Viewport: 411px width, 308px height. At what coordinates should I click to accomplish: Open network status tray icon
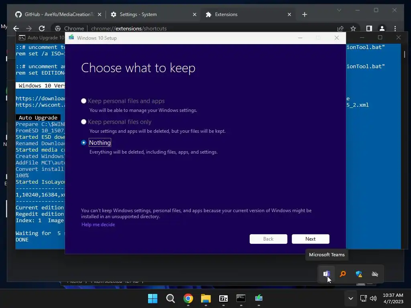coord(363,298)
